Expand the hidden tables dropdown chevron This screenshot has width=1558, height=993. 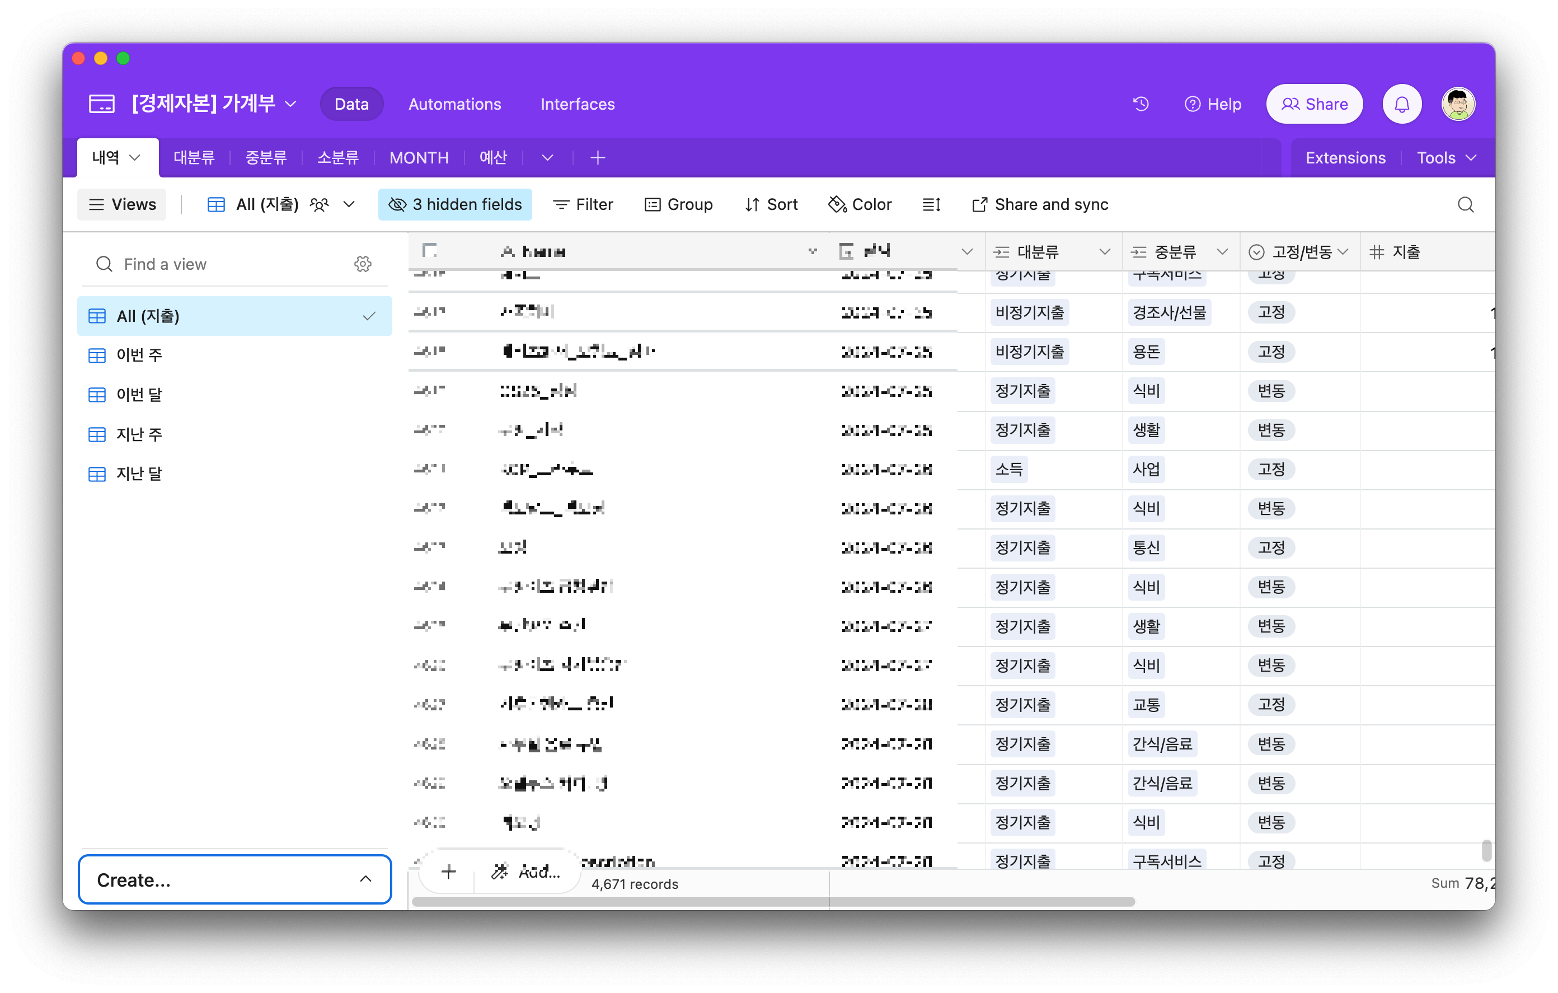click(547, 158)
